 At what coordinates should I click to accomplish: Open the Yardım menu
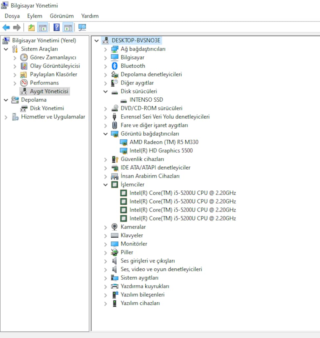(90, 16)
